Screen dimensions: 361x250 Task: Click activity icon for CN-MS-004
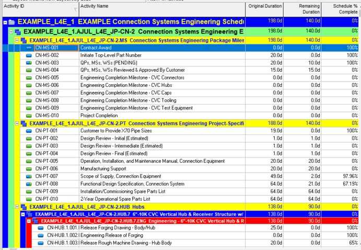[29, 70]
